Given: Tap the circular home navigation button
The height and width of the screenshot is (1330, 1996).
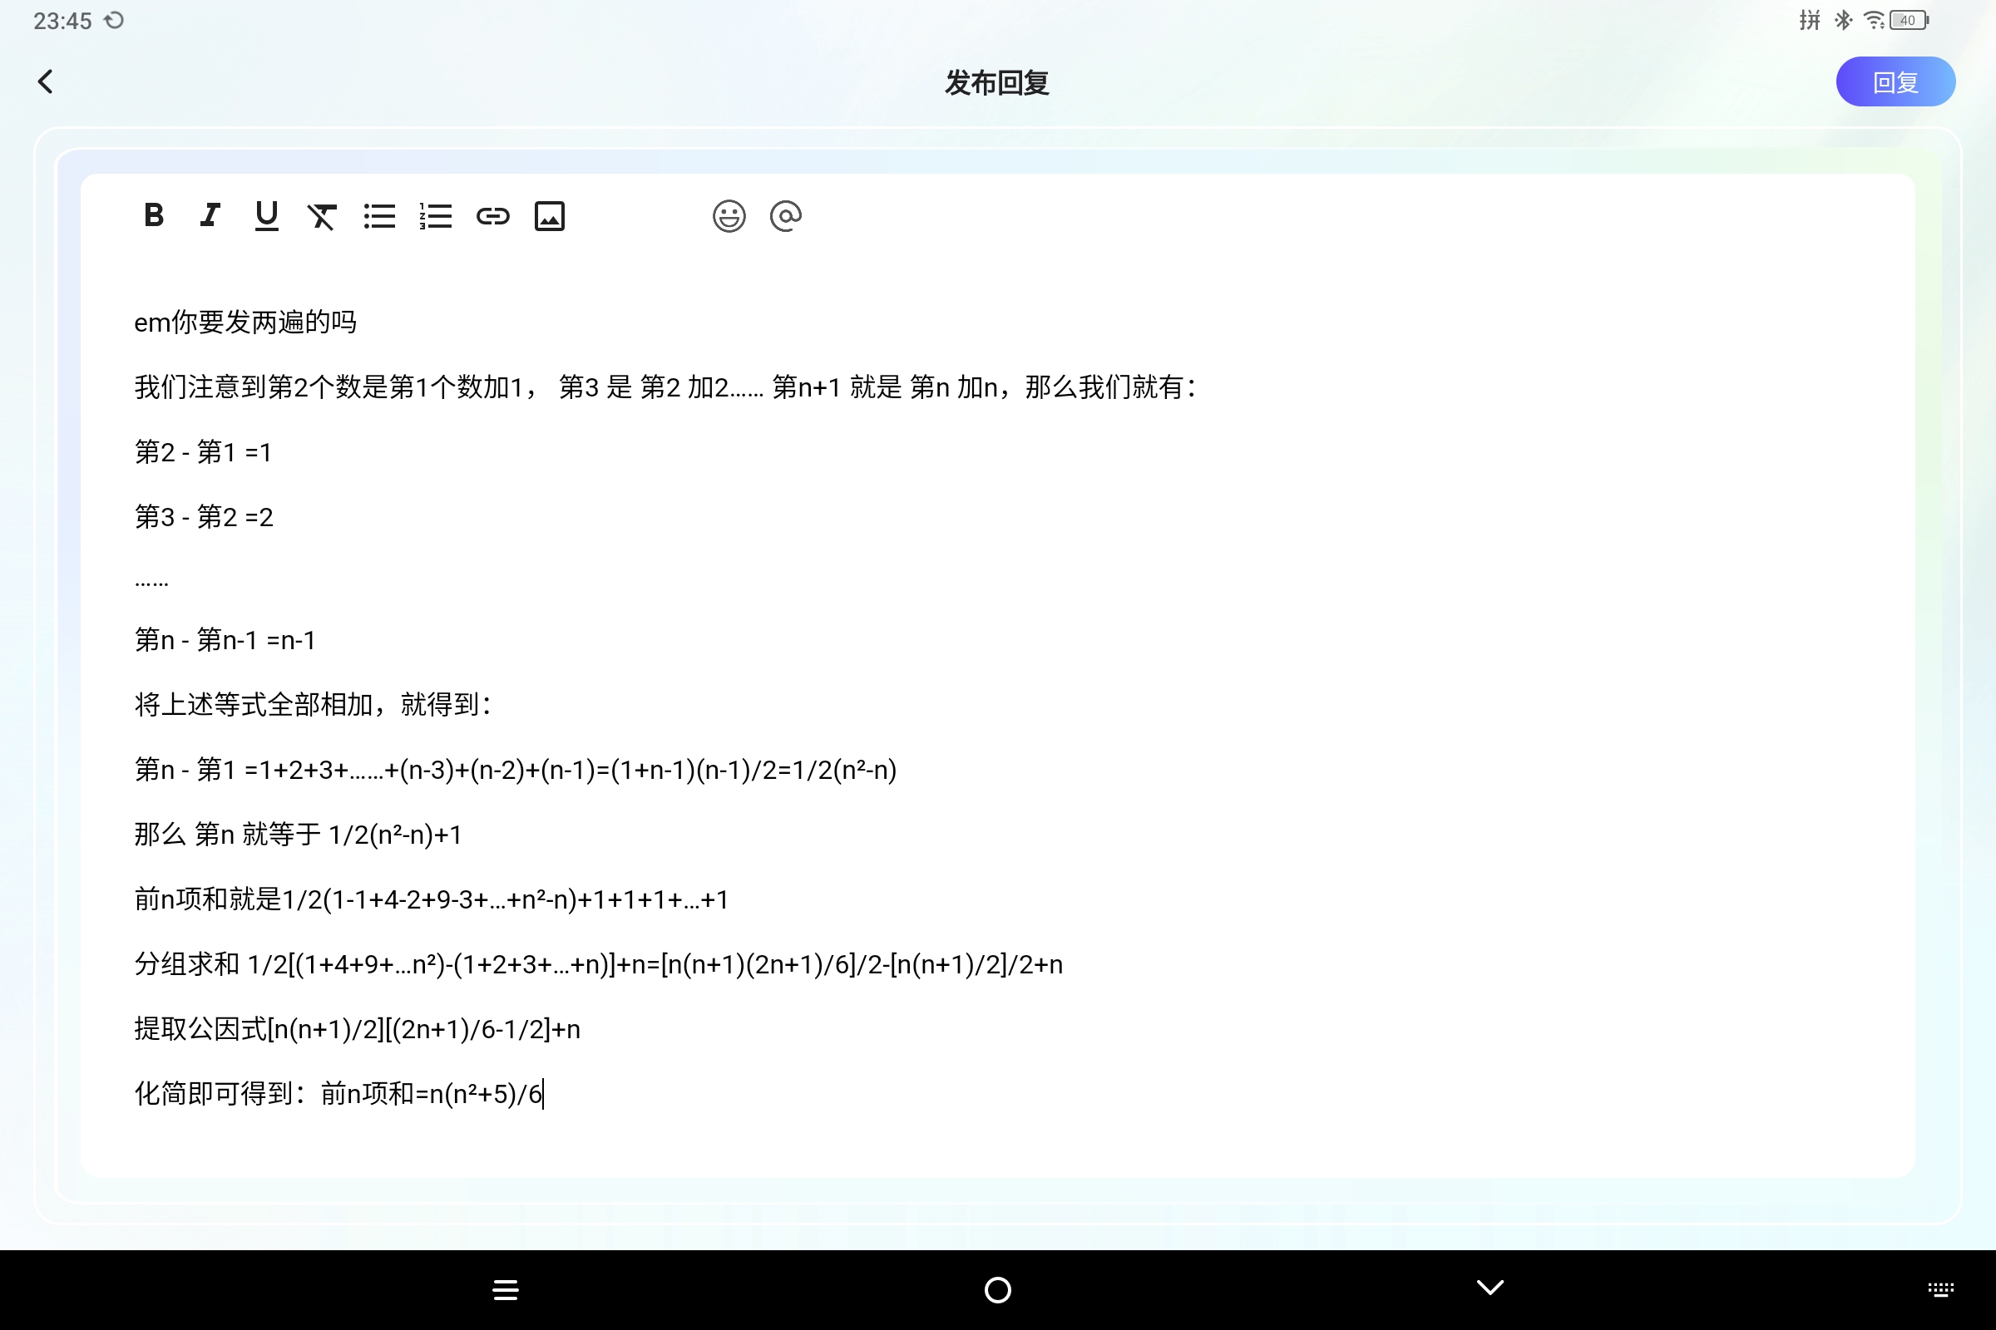Looking at the screenshot, I should tap(998, 1288).
